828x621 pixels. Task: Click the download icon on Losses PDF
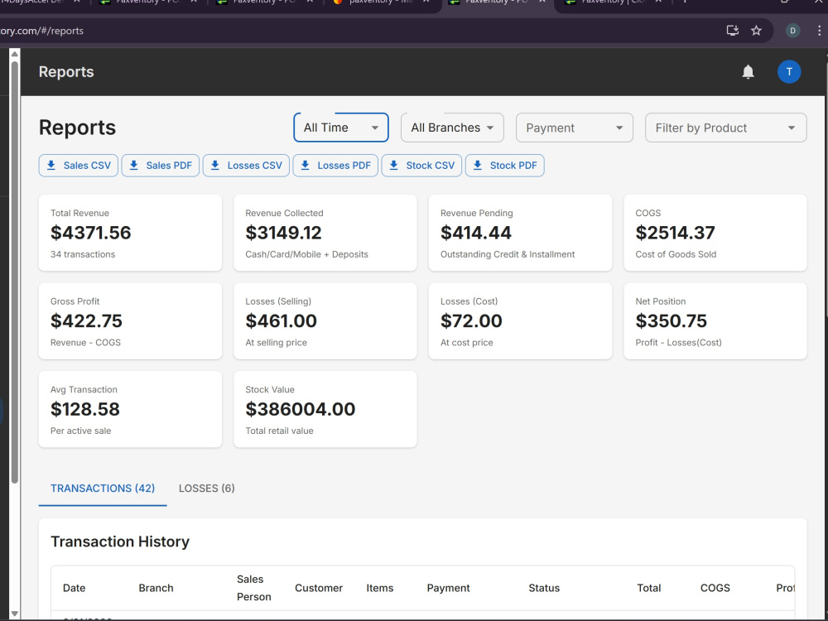click(306, 166)
